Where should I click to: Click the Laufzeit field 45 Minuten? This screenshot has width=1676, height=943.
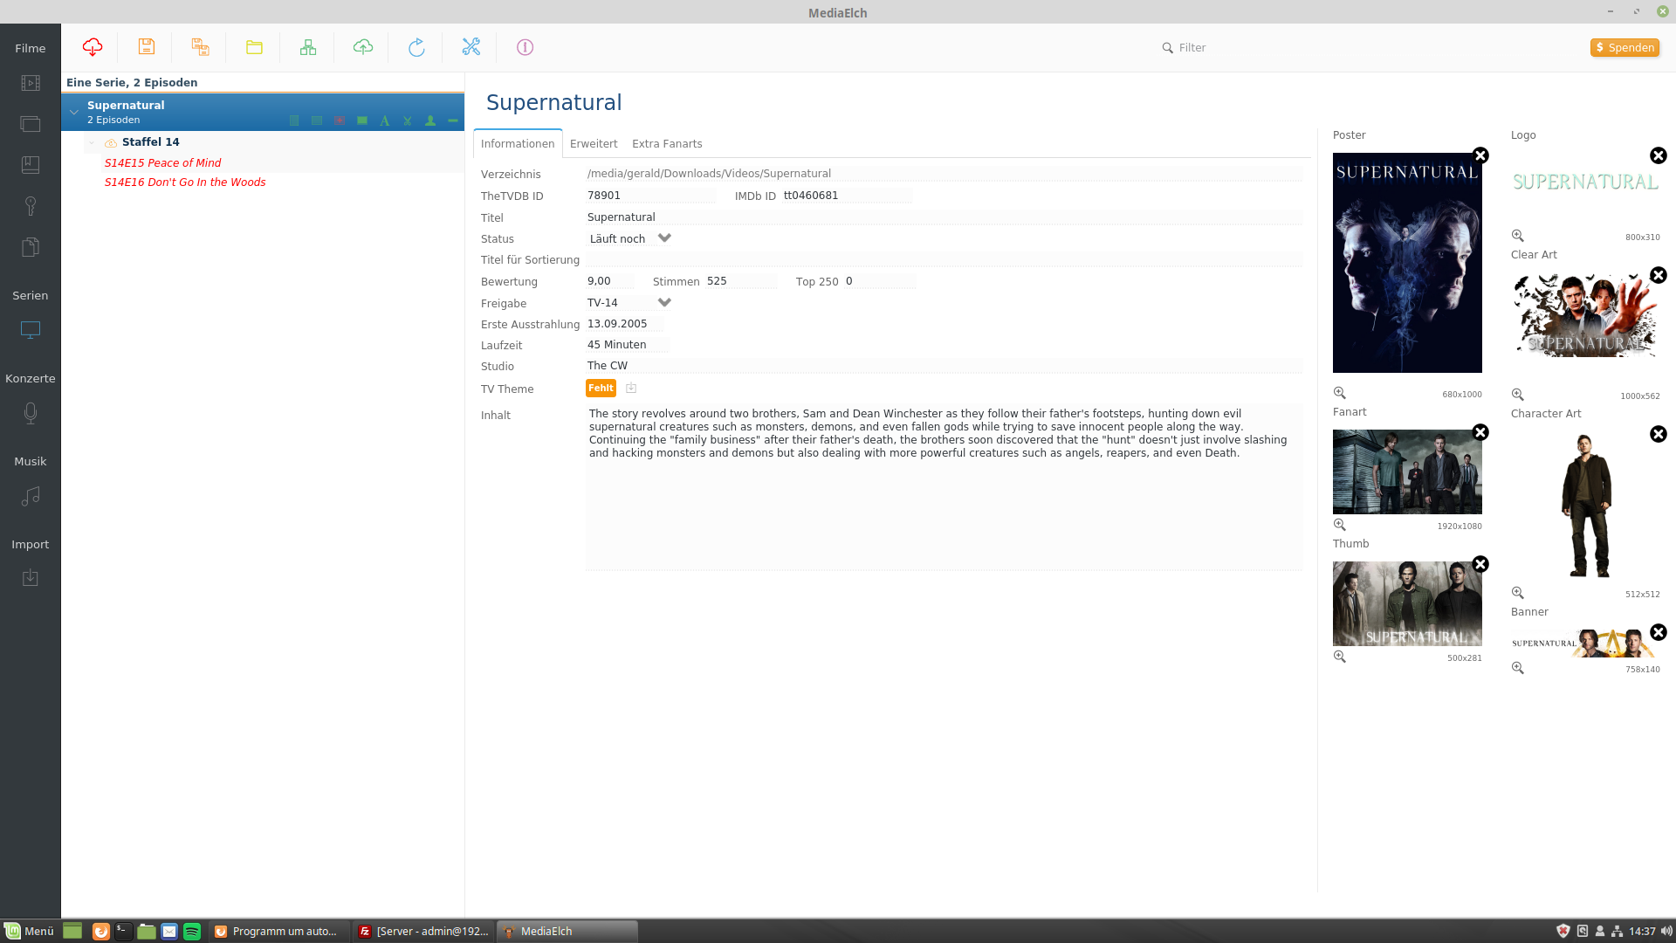coord(628,345)
